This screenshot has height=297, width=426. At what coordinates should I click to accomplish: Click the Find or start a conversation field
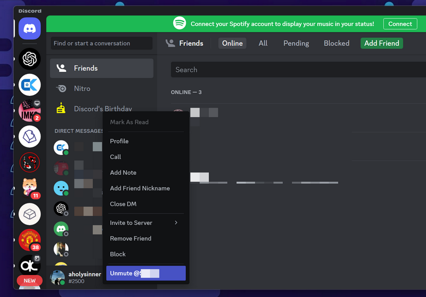coord(101,43)
